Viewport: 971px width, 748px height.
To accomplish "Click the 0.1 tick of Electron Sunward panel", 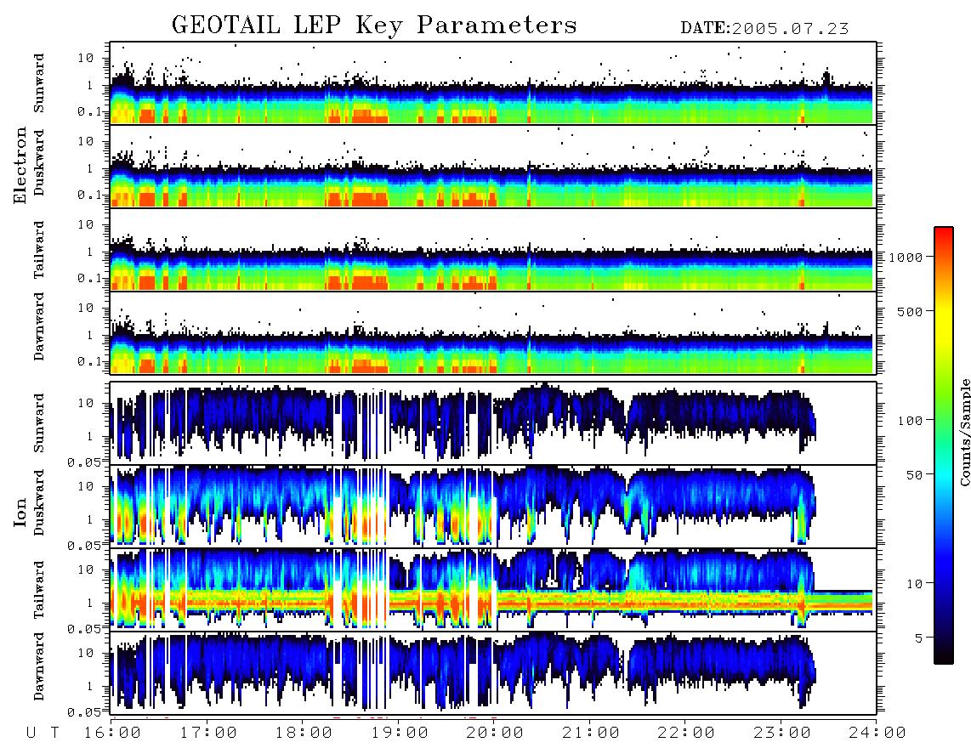I will (x=88, y=111).
